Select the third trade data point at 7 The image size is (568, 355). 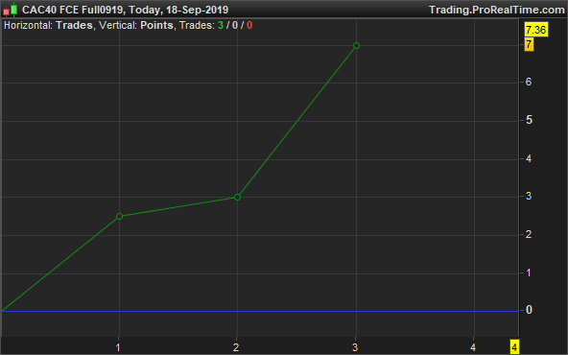click(x=356, y=46)
